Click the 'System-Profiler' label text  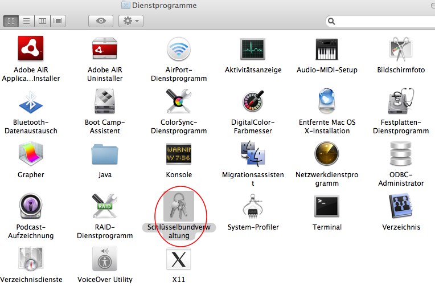coord(253,227)
